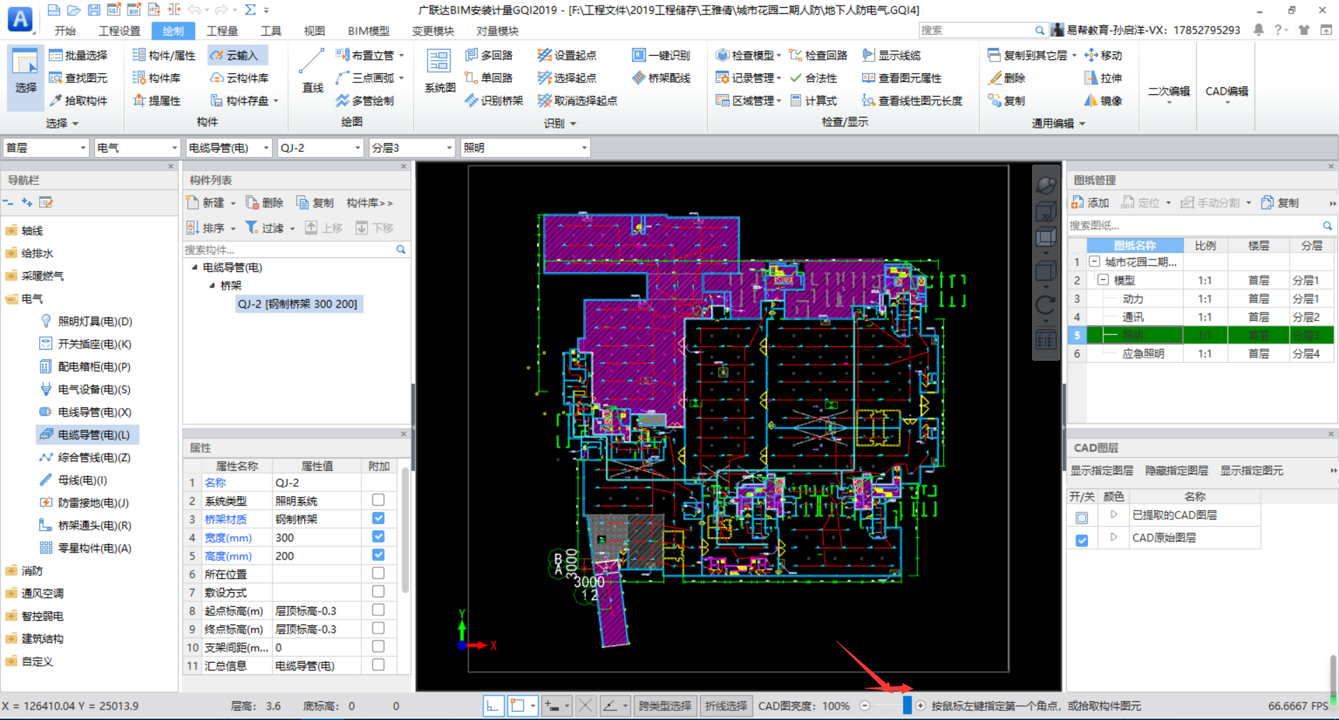
Task: Open the 开始 ribbon tab
Action: (65, 31)
